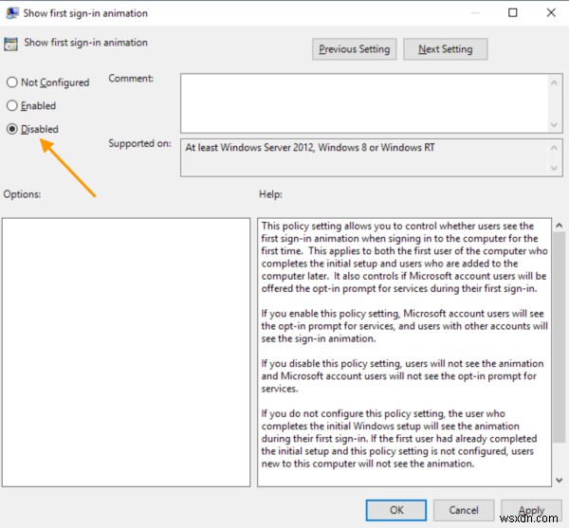Click the 'Show first sign-in animation' heading text

[85, 43]
